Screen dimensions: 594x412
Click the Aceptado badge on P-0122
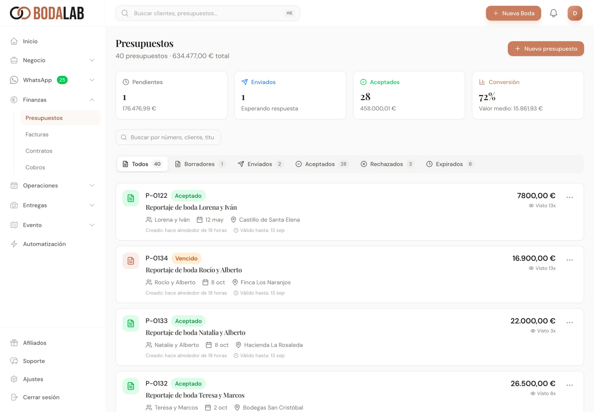[188, 196]
